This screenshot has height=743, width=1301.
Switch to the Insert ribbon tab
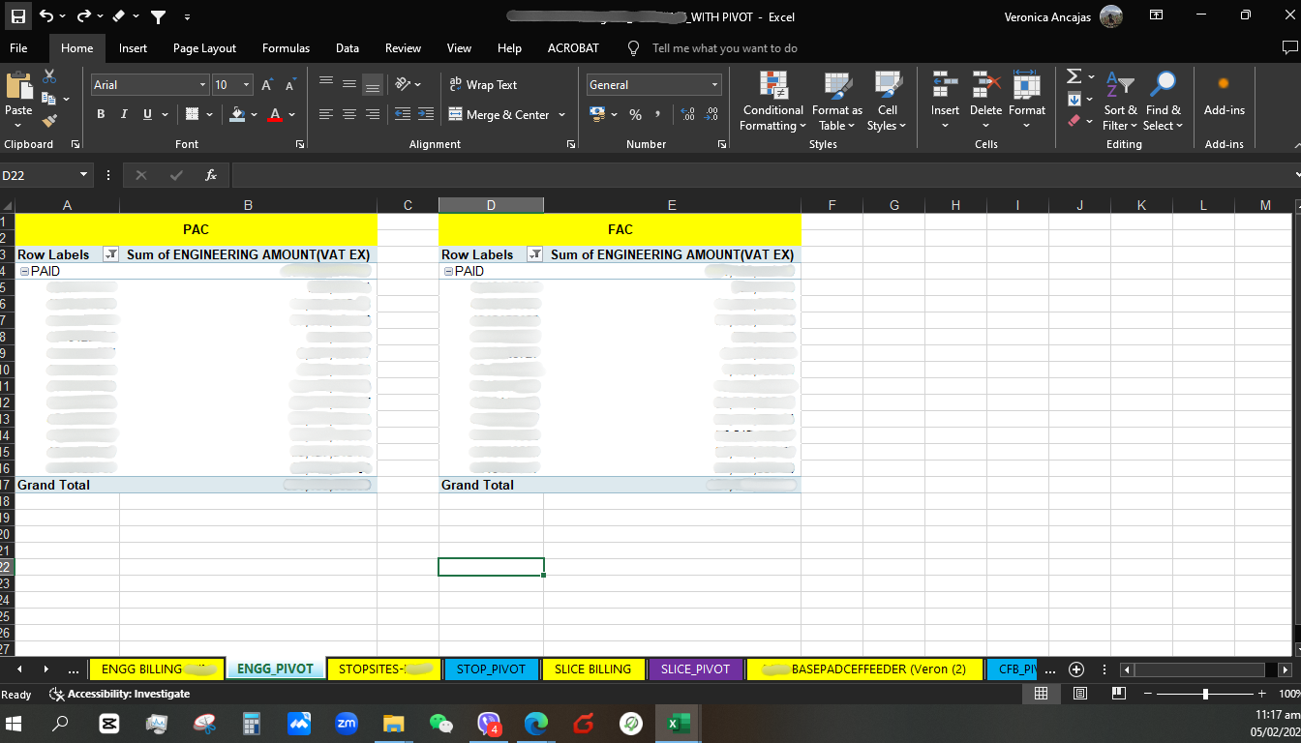[134, 47]
